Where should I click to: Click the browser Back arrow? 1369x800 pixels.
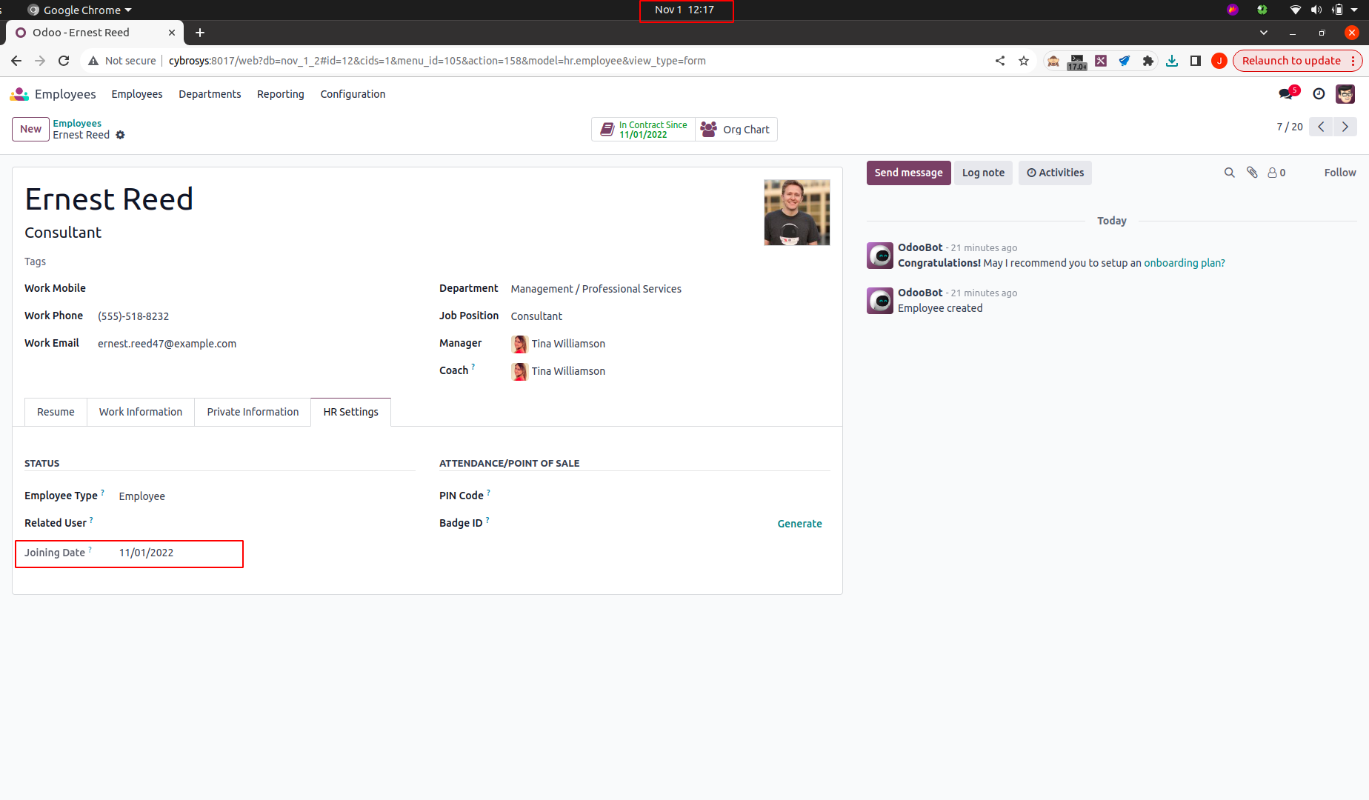[16, 61]
